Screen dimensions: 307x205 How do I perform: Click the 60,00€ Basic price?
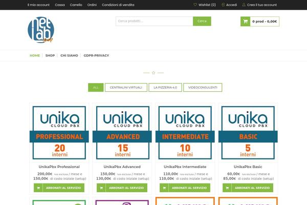[x=234, y=174]
